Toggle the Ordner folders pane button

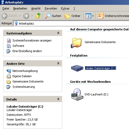pyautogui.click(x=72, y=16)
